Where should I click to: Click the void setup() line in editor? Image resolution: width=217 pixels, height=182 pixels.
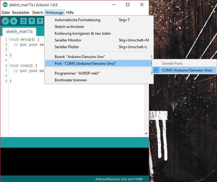point(24,40)
